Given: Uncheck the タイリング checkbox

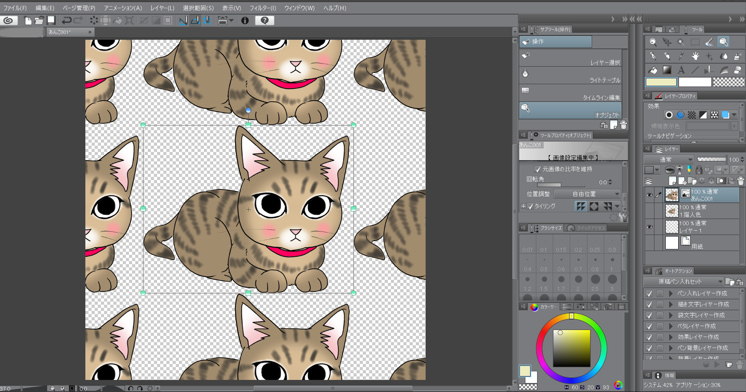Looking at the screenshot, I should pyautogui.click(x=530, y=206).
